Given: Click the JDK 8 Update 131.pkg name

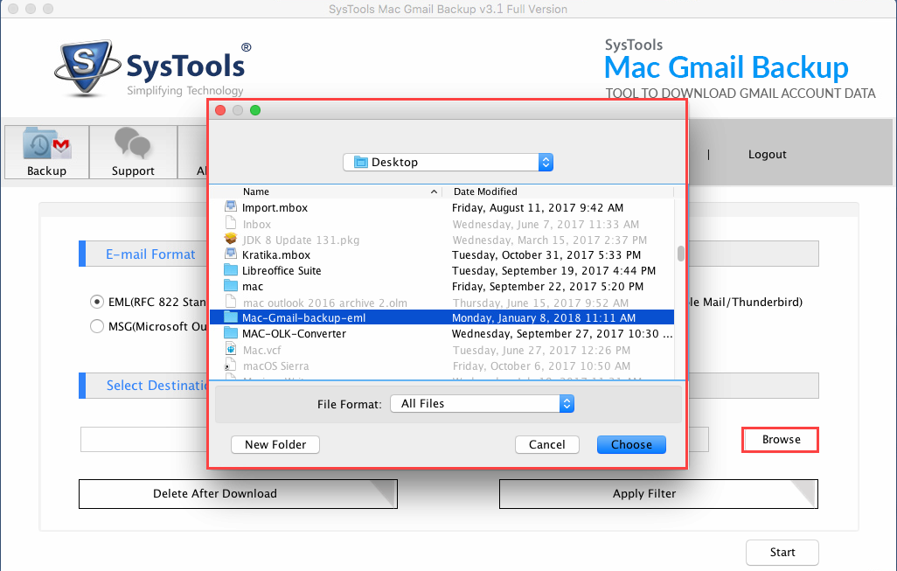Looking at the screenshot, I should click(301, 240).
